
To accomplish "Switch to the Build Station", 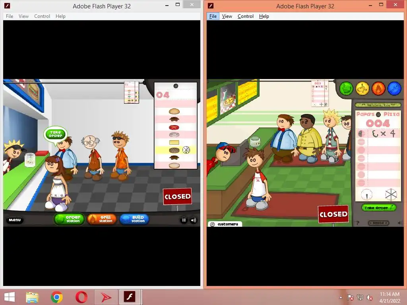I will [x=134, y=219].
